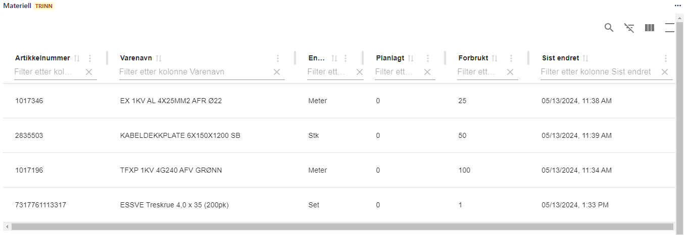Viewport: 689px width, 235px height.
Task: Open Varenavn column actions menu
Action: [x=277, y=58]
